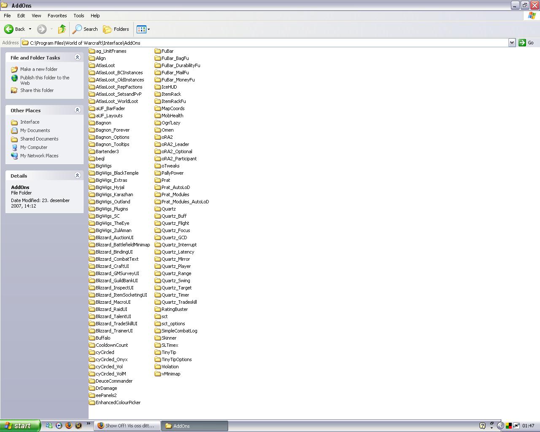This screenshot has width=540, height=432.
Task: Select the Blizzard_BattlefieldMinimap folder name
Action: coord(123,245)
